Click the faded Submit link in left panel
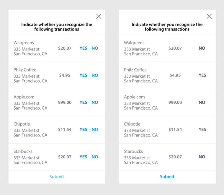This screenshot has width=224, height=195. [57, 177]
